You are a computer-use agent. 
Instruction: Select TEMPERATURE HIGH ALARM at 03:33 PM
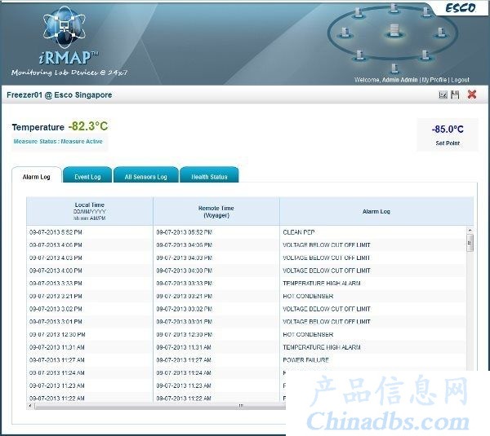322,284
